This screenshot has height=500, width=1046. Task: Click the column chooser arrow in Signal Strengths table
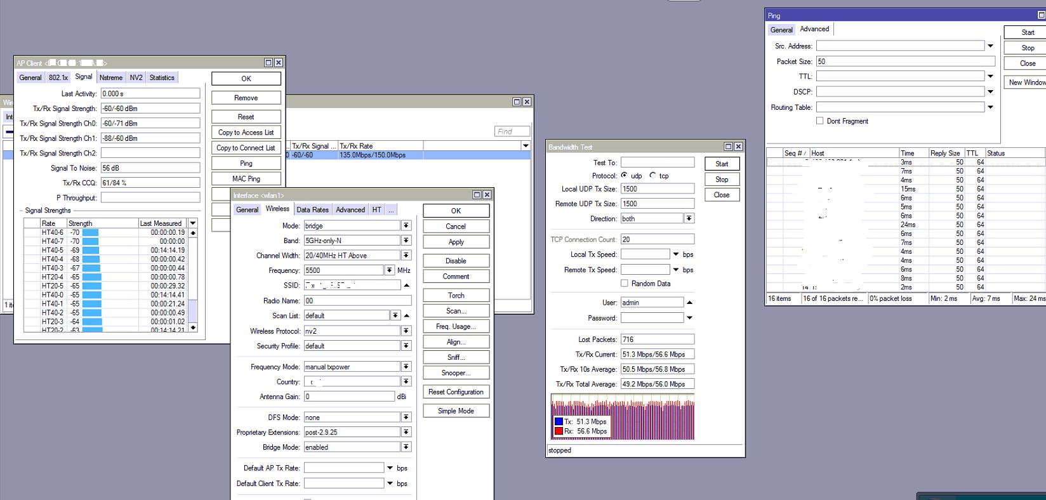click(193, 223)
